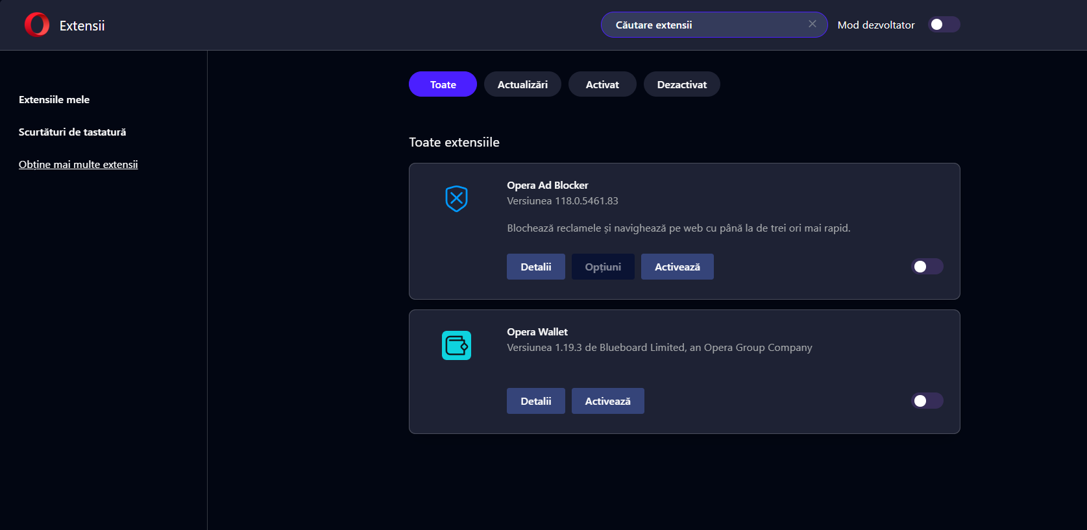Click the Blochează reclamele description text
1087x530 pixels.
click(679, 228)
